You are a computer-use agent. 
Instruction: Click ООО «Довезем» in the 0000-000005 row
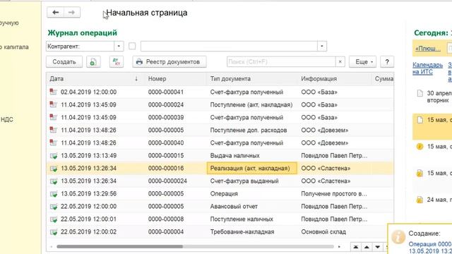click(325, 130)
